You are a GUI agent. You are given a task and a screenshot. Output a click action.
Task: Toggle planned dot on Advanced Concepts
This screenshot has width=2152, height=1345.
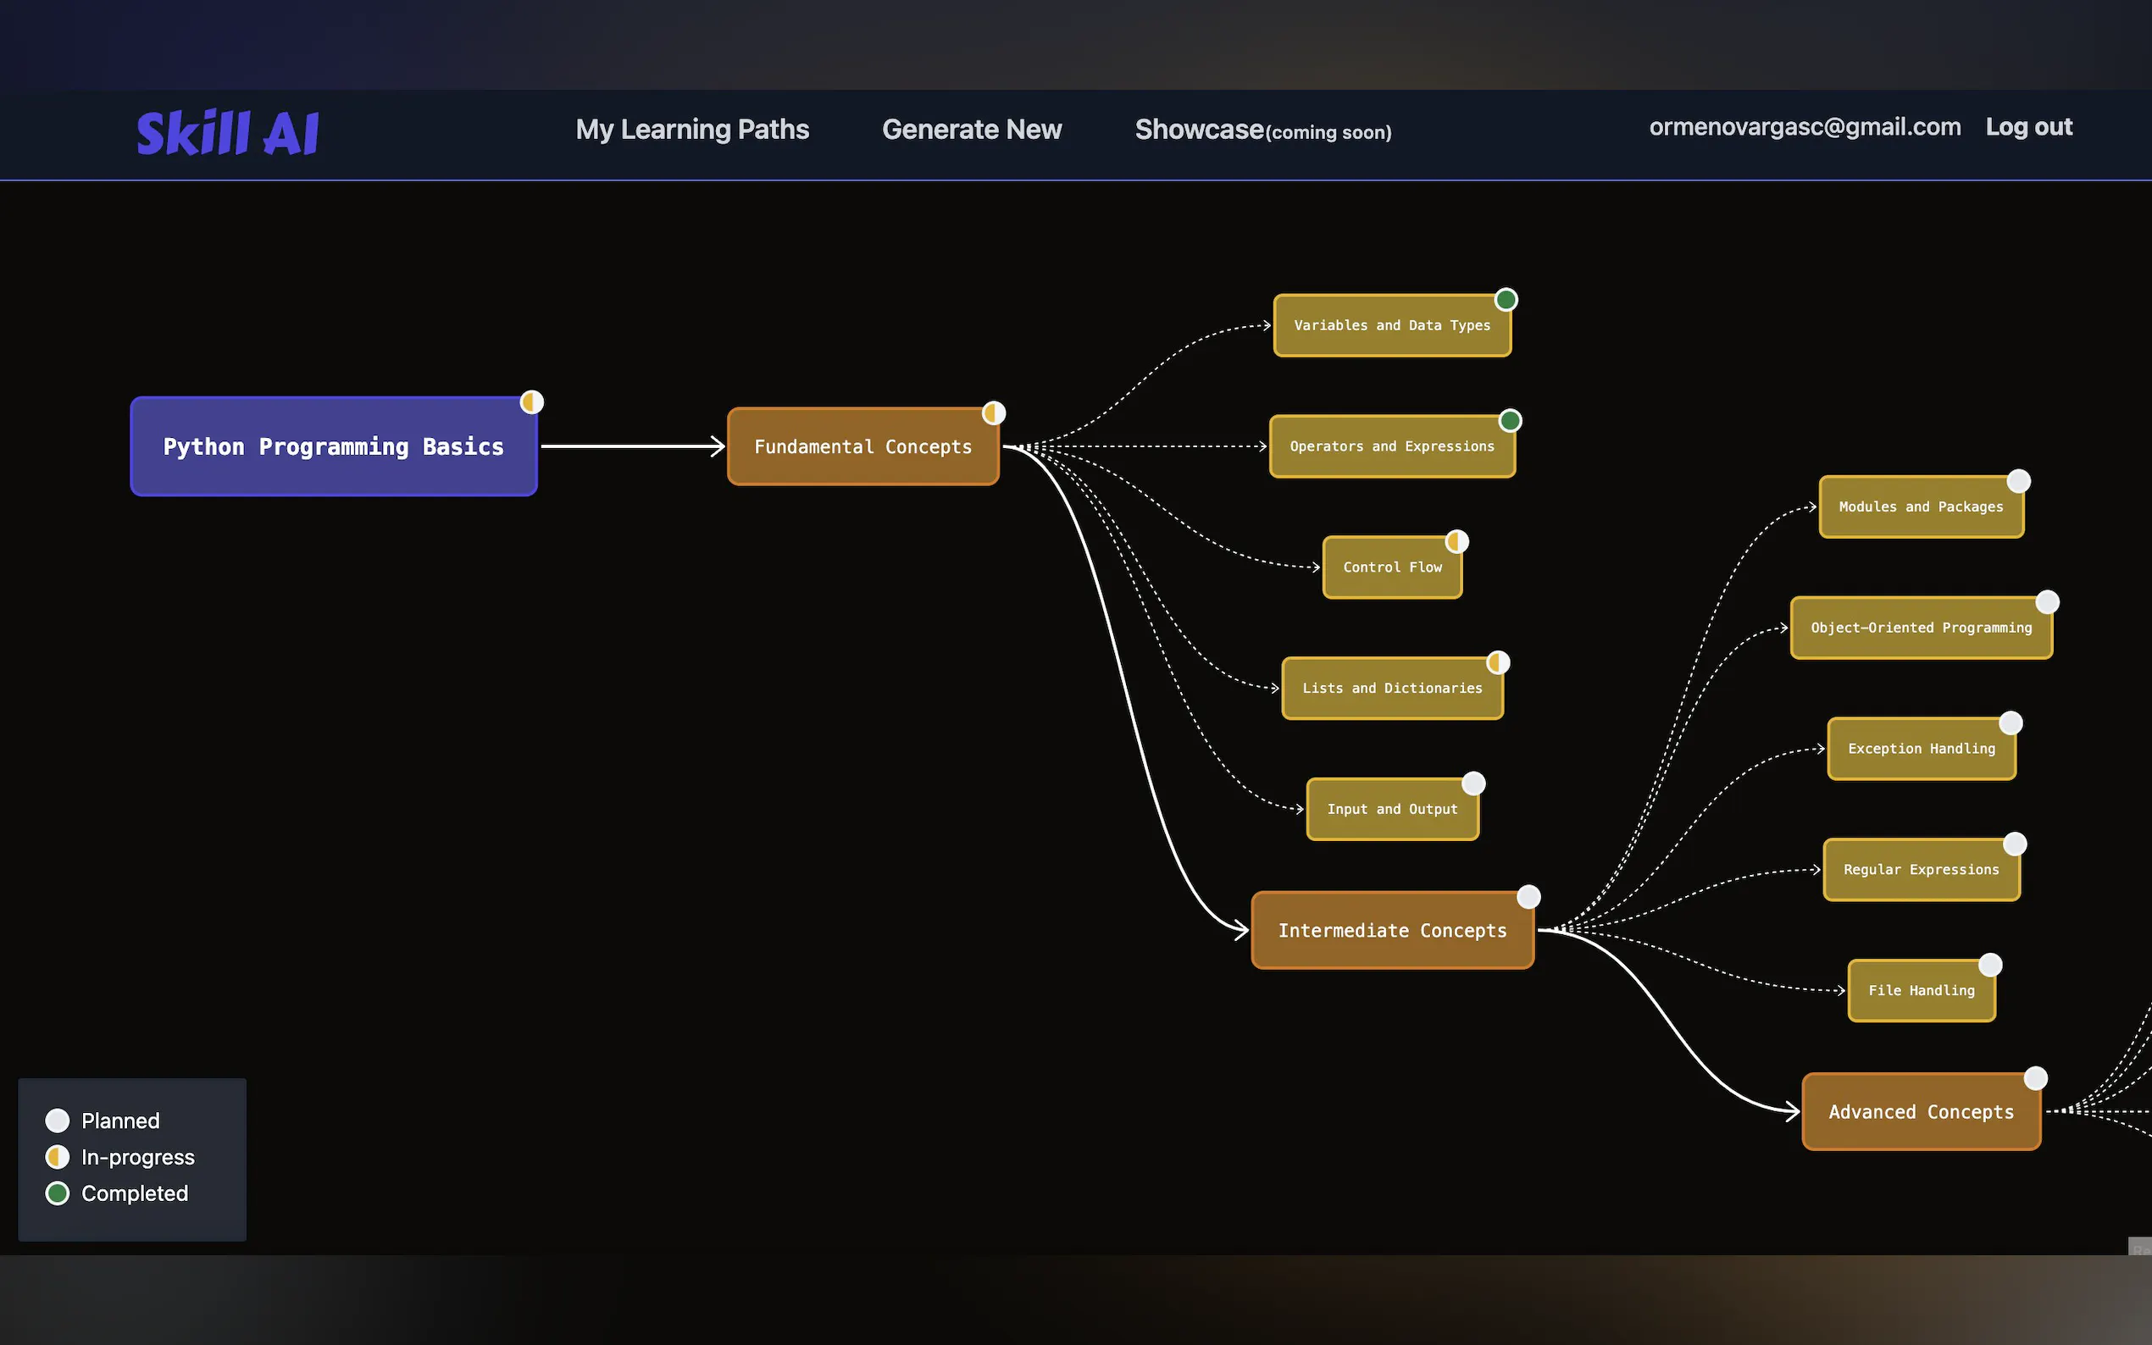[x=2036, y=1078]
